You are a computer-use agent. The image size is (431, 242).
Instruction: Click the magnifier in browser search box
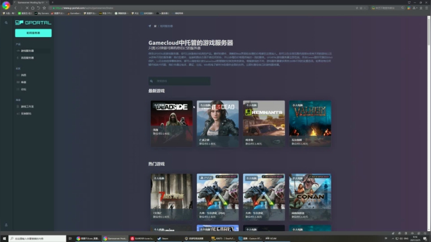tap(402, 8)
